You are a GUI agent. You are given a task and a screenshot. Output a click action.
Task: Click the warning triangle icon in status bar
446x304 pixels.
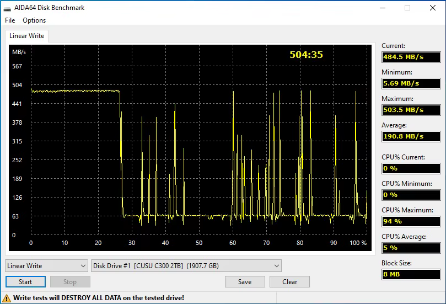point(7,298)
